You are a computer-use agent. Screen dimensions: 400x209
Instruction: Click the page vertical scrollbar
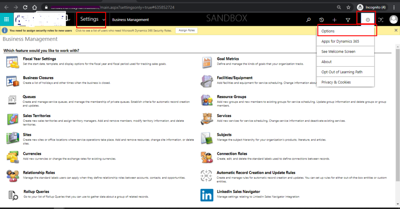pos(398,115)
